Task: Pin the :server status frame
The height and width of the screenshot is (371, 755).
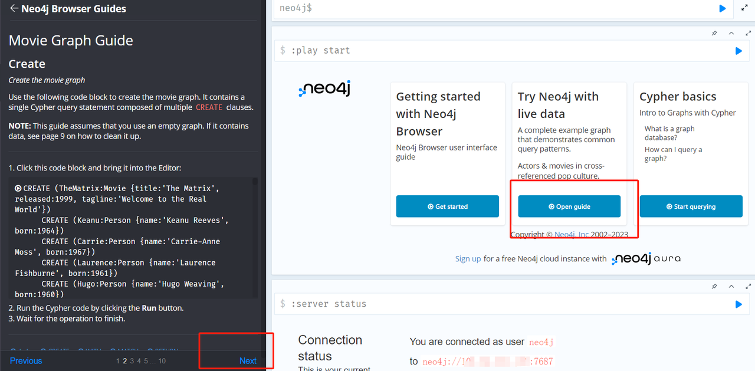Action: pyautogui.click(x=714, y=287)
